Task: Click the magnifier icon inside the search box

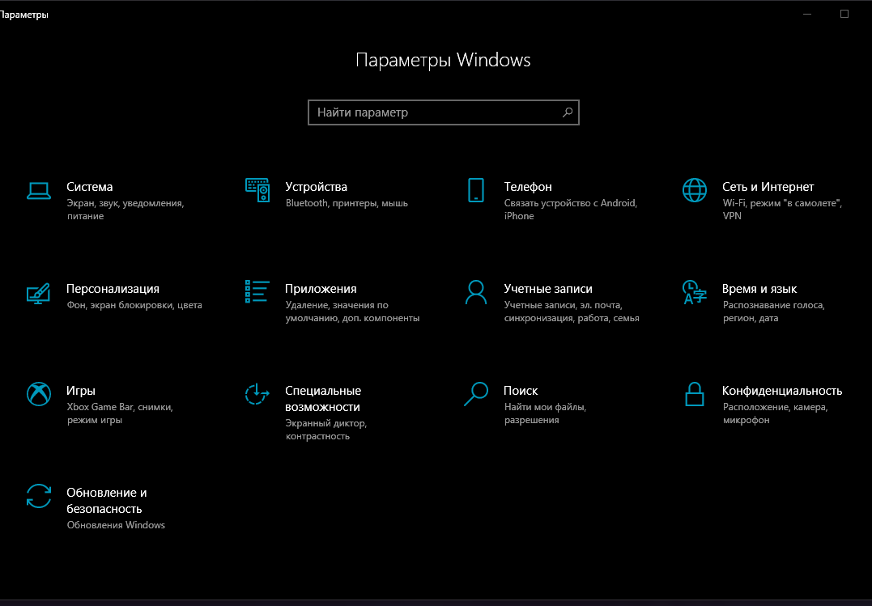Action: [x=568, y=112]
